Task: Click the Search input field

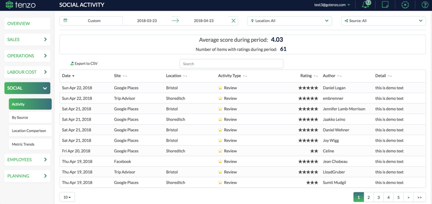Action: 232,64
